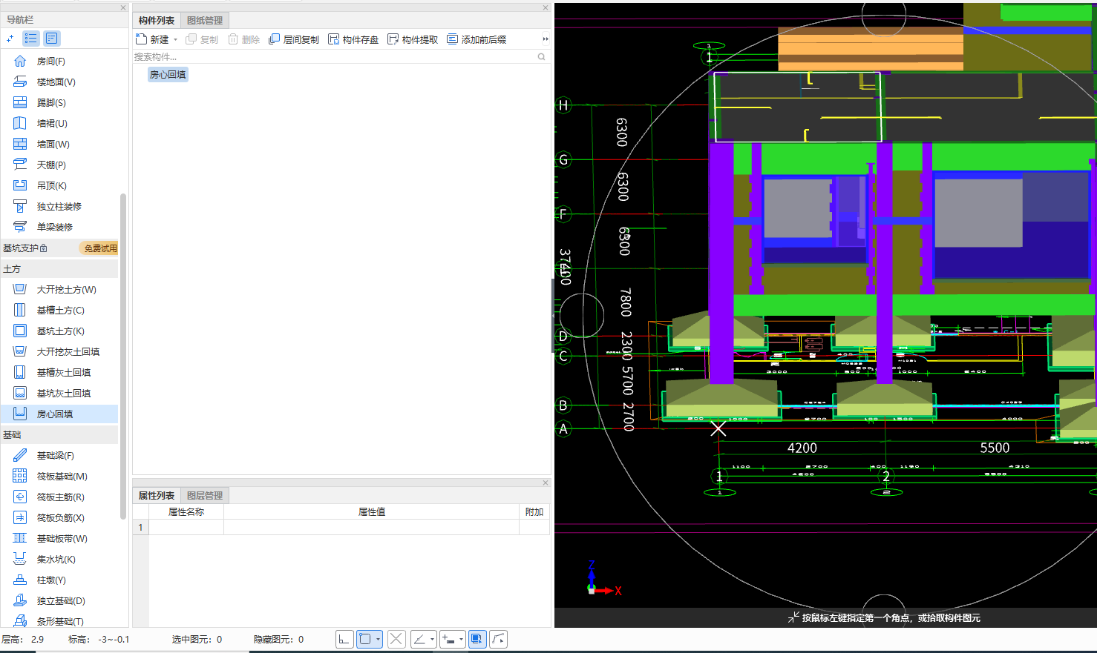This screenshot has height=653, width=1097.
Task: Toggle the detail list view in navigation bar
Action: (x=52, y=39)
